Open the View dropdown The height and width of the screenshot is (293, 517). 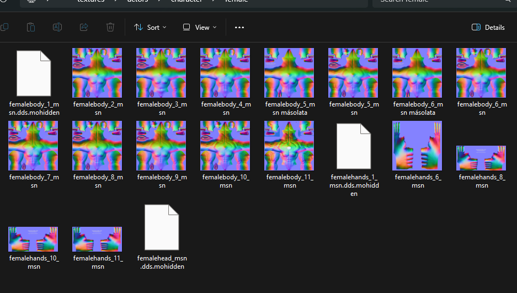(x=200, y=28)
